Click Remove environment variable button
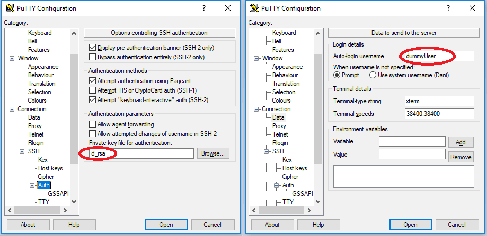Screen dimensions: 487x236 click(461, 157)
